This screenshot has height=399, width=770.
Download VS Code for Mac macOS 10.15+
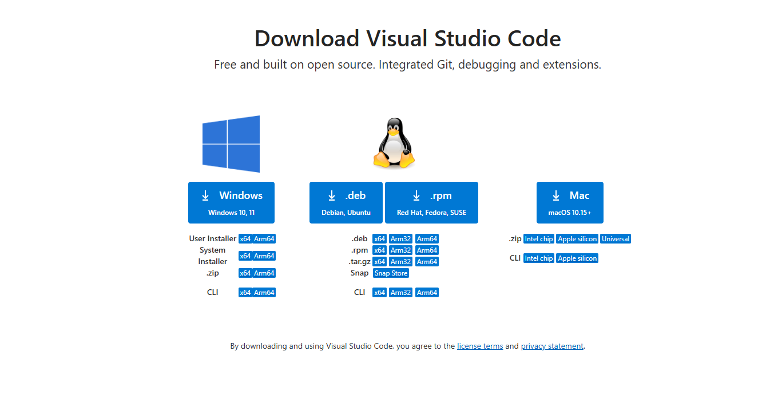(570, 202)
